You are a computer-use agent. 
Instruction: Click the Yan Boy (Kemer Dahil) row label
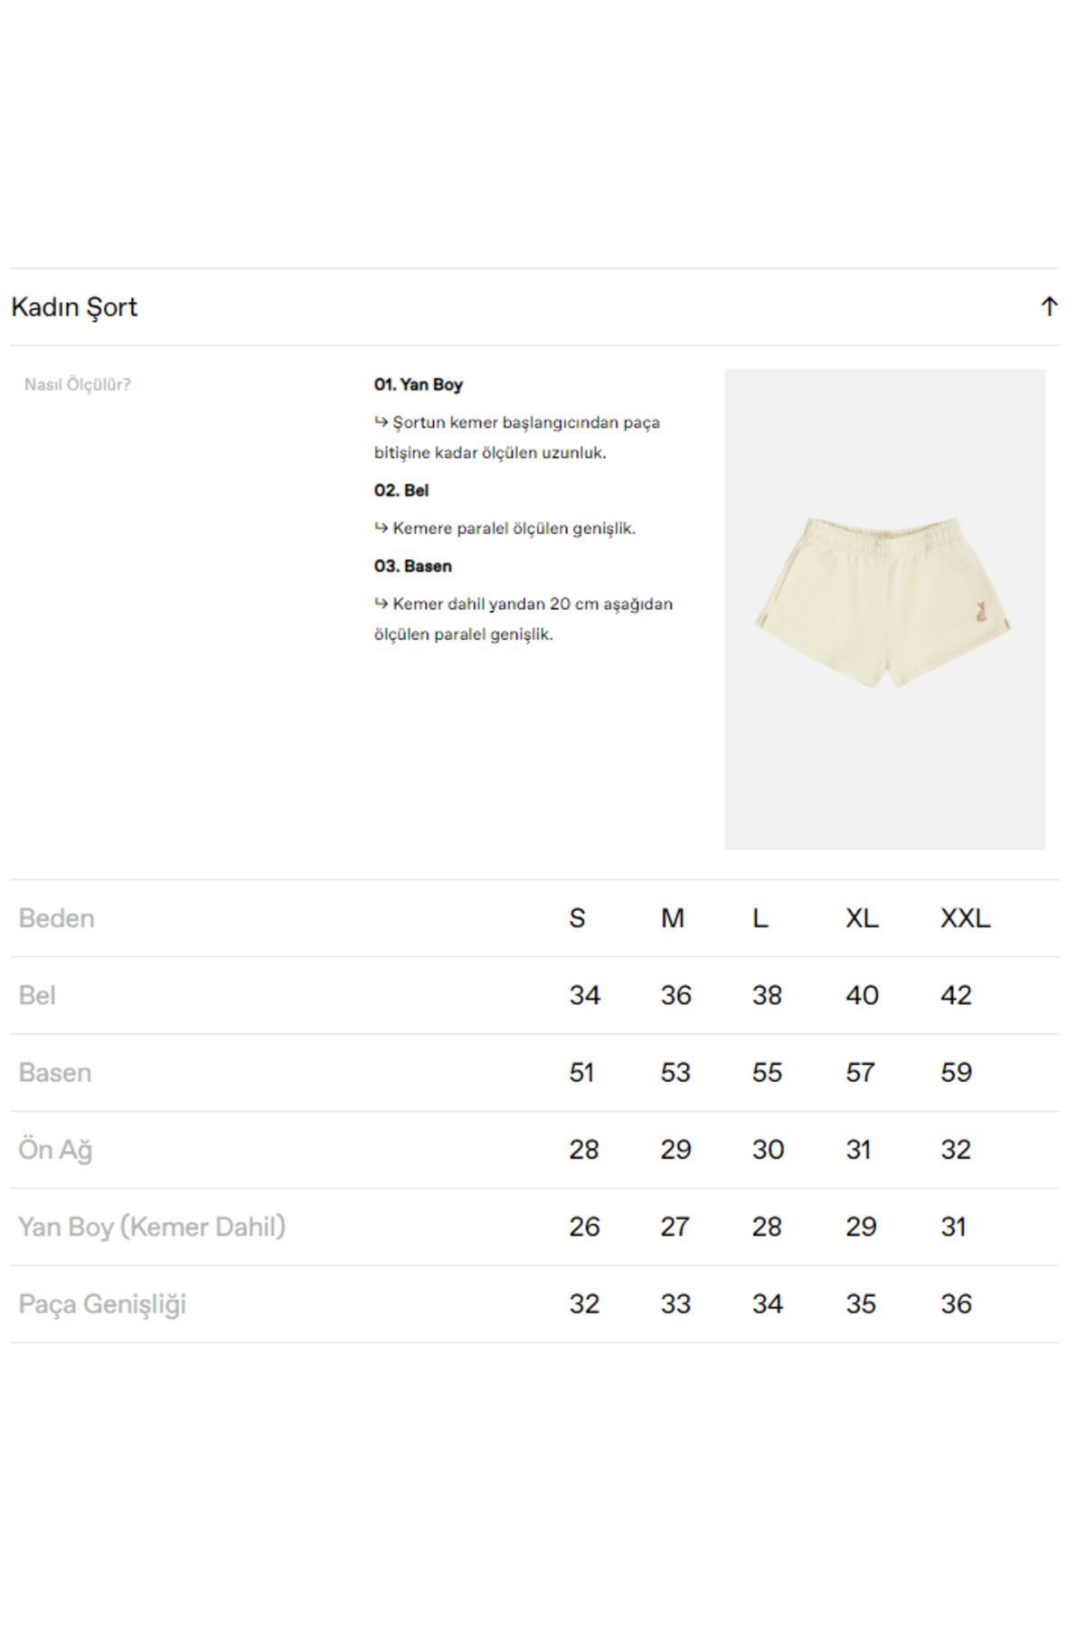coord(152,1227)
